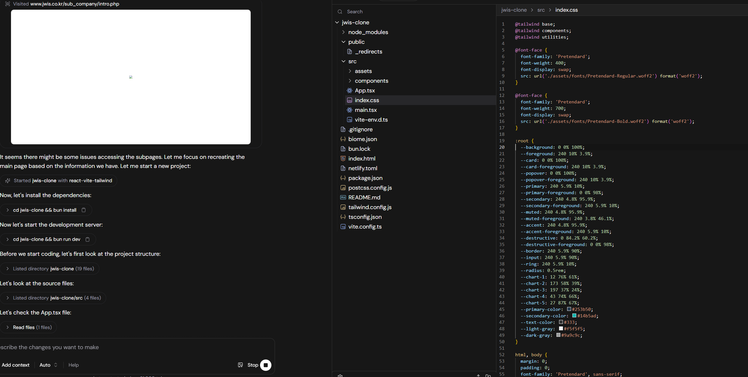Click the README.md markdown icon

(x=343, y=197)
